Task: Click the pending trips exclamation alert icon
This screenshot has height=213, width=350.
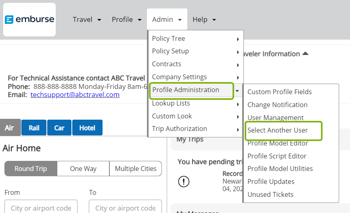Action: point(184,181)
